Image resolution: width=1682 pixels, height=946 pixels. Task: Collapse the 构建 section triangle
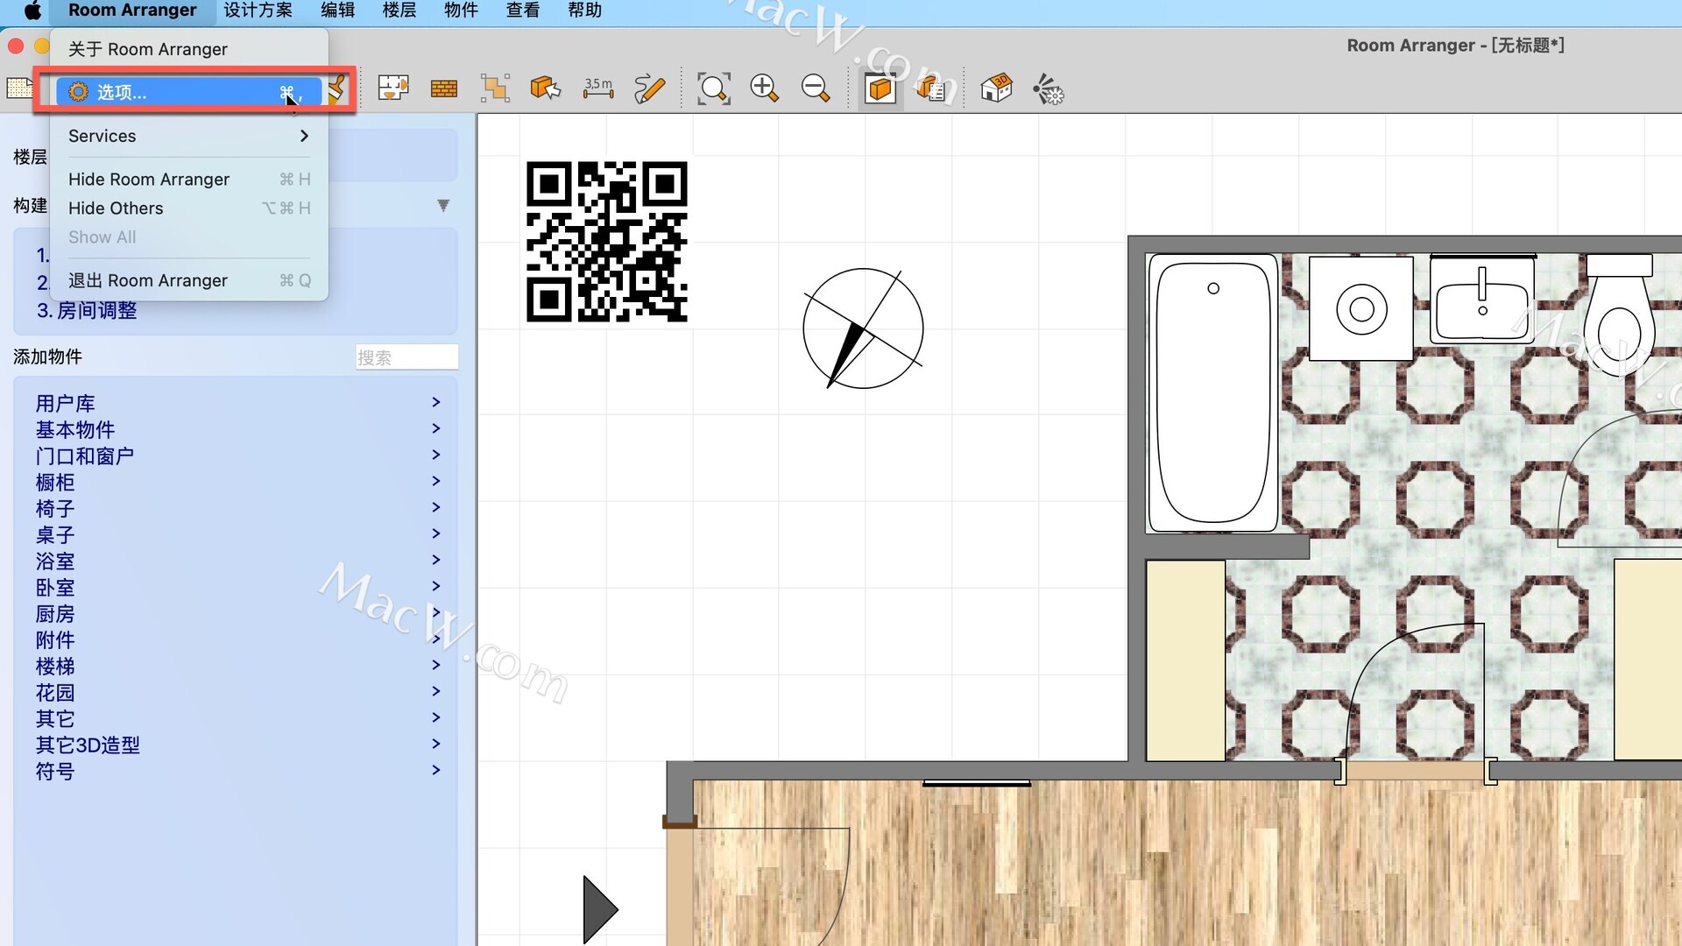(x=443, y=205)
